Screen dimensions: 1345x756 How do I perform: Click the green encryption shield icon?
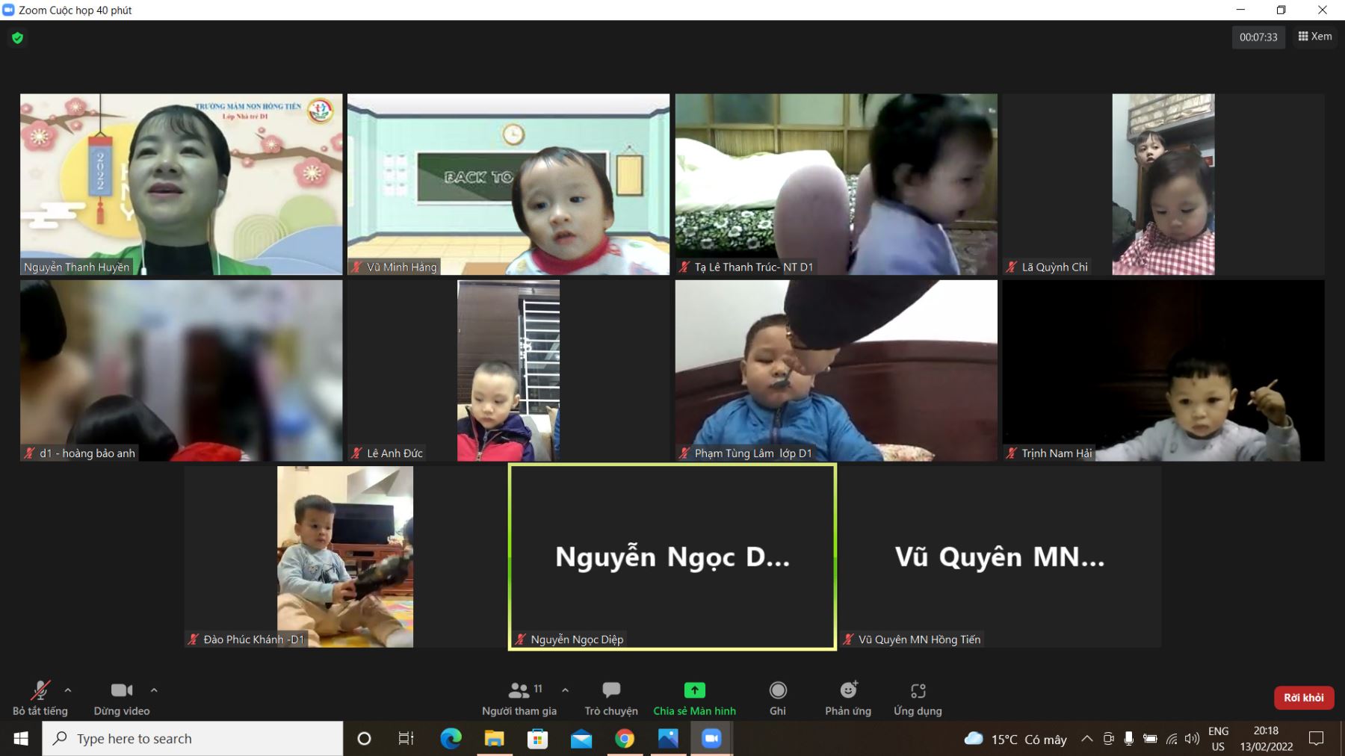(x=18, y=37)
